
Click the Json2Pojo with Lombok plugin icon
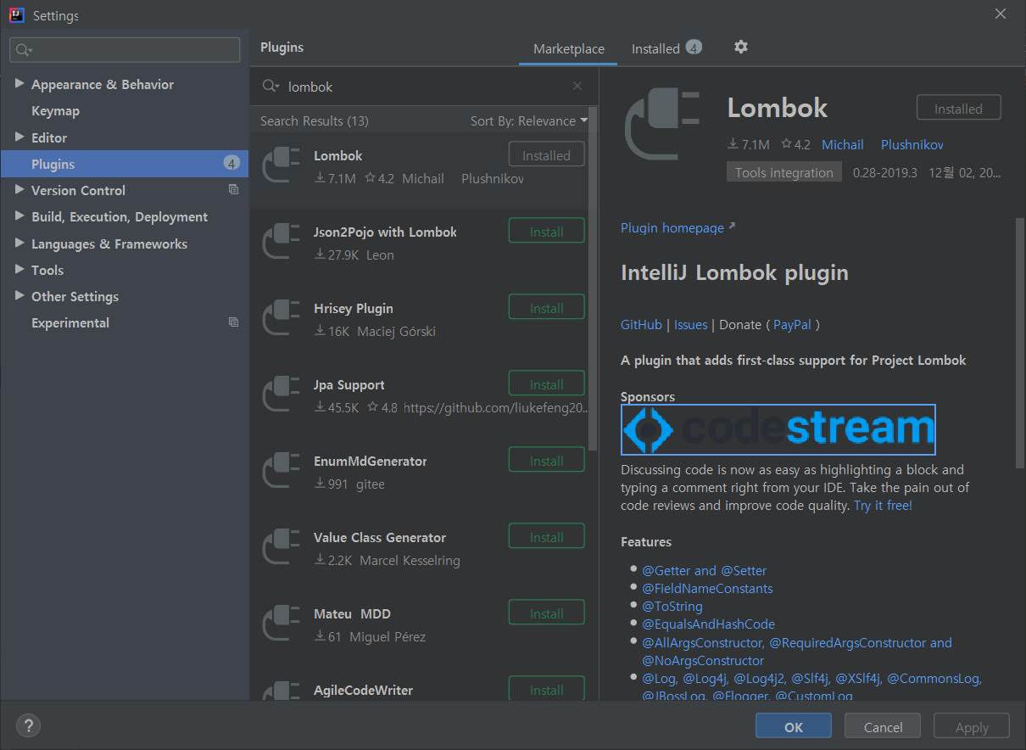click(x=282, y=242)
